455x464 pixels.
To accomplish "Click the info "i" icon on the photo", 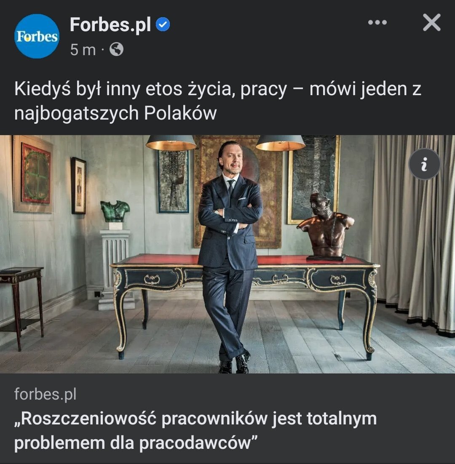I will (x=424, y=164).
